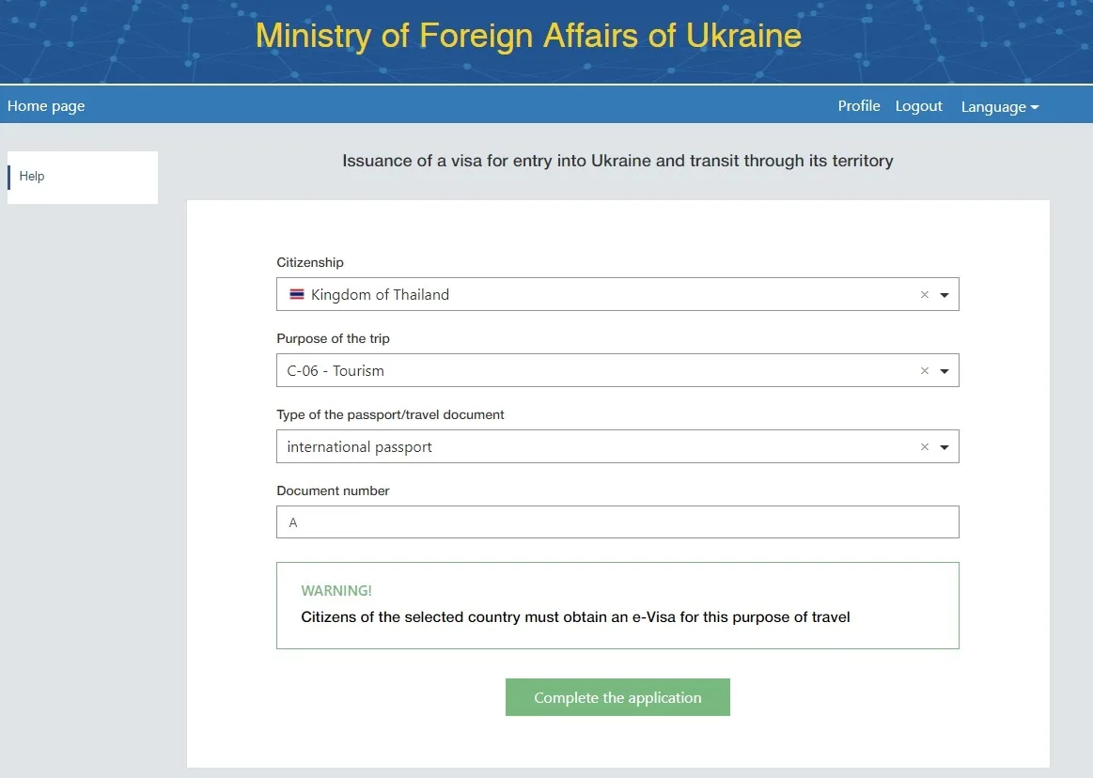Expand the passport/travel document type arrow

pyautogui.click(x=945, y=447)
